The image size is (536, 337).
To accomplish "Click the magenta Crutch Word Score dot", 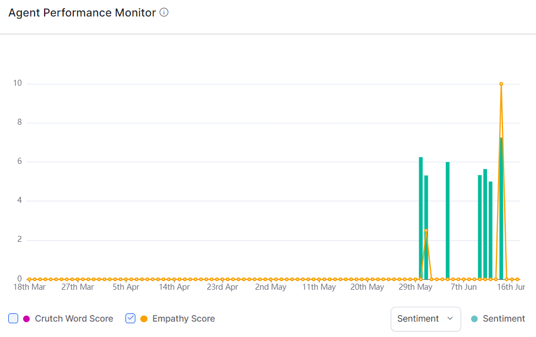I will (26, 319).
